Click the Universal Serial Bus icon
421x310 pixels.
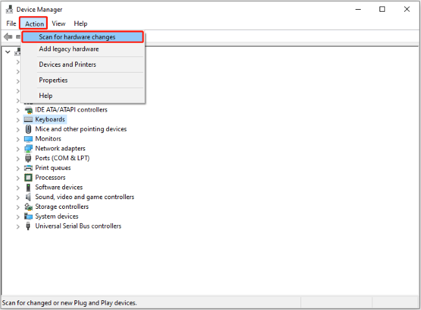(x=28, y=226)
